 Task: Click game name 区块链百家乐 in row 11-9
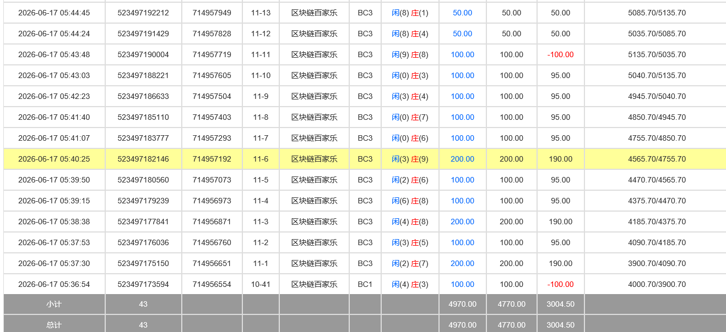tap(315, 96)
